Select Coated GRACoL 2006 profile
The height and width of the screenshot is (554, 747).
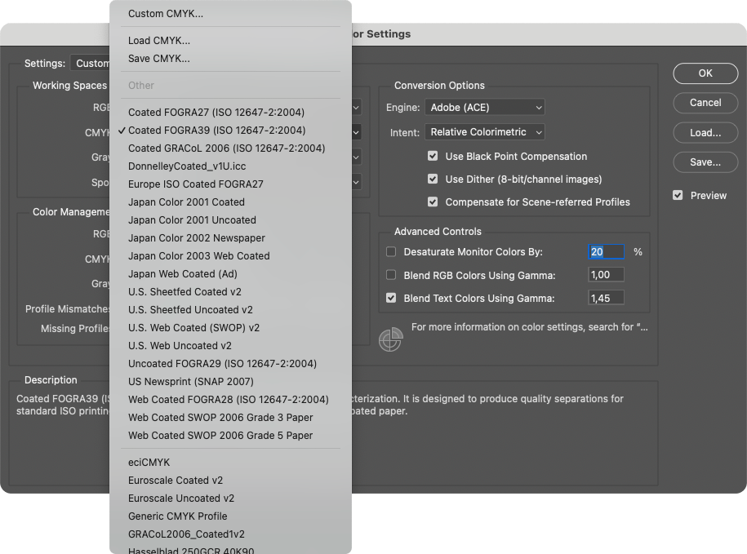click(x=226, y=148)
